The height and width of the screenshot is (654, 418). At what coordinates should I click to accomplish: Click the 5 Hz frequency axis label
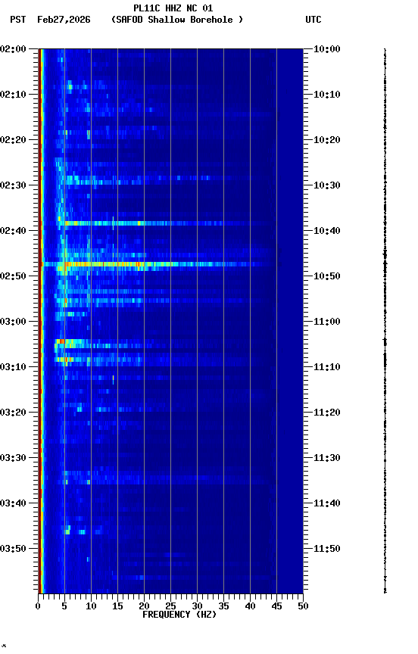coord(64,606)
